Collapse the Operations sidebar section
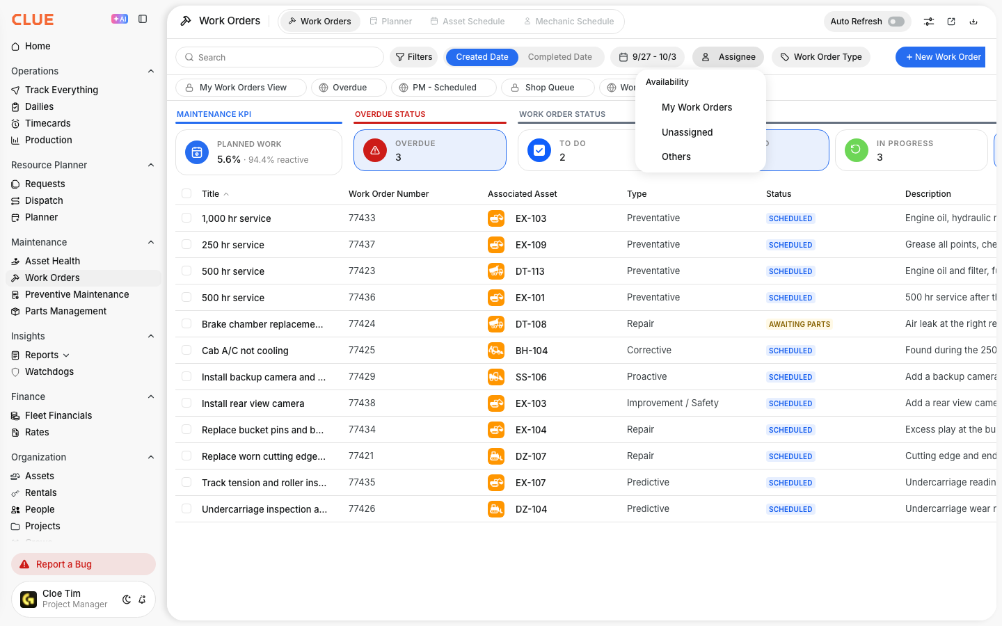This screenshot has height=626, width=1002. (x=151, y=71)
